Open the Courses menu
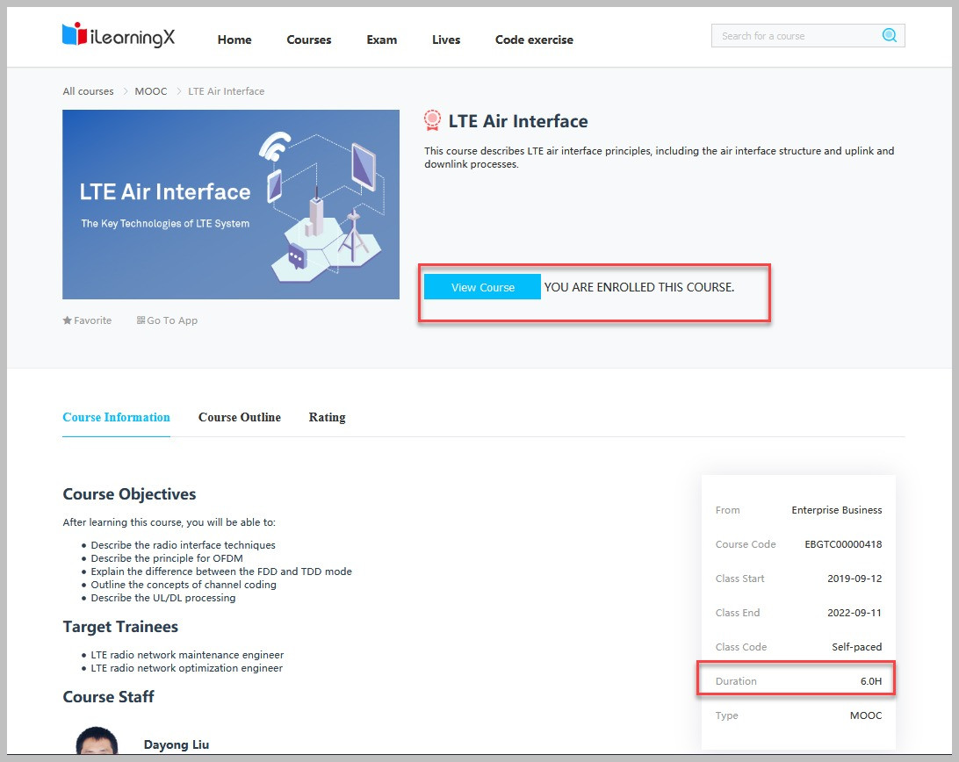The height and width of the screenshot is (762, 959). pyautogui.click(x=309, y=40)
